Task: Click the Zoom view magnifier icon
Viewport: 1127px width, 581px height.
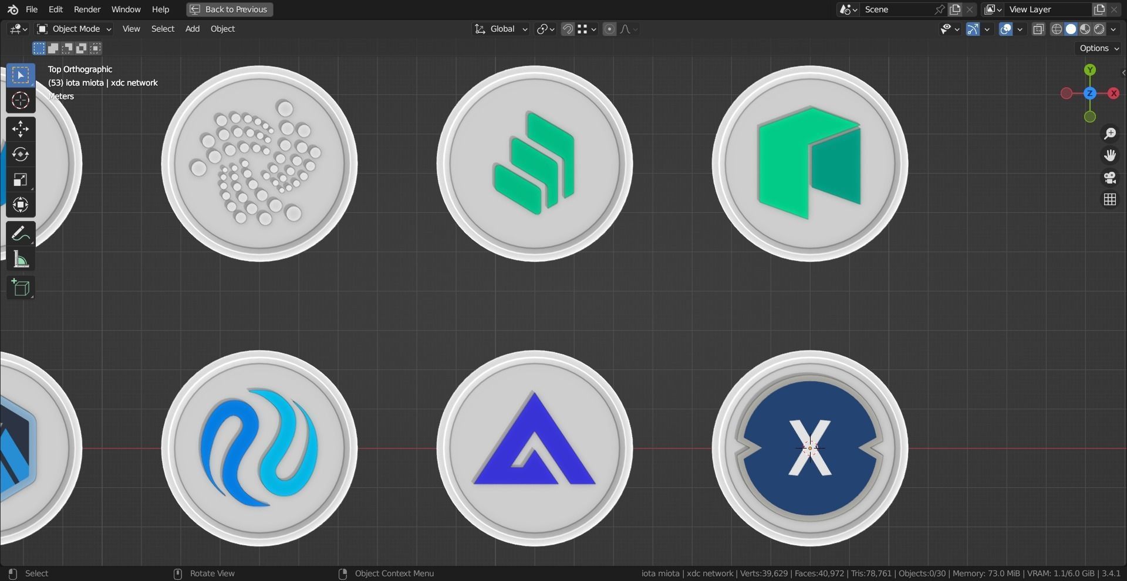Action: pos(1109,134)
